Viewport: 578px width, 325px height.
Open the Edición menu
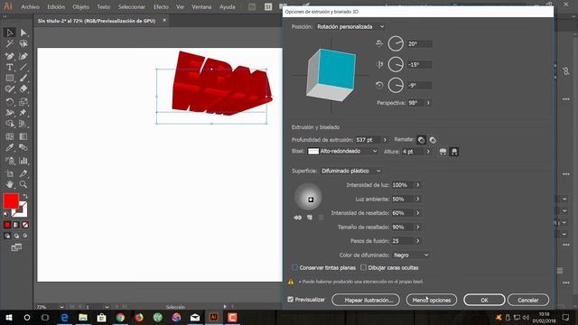(56, 7)
